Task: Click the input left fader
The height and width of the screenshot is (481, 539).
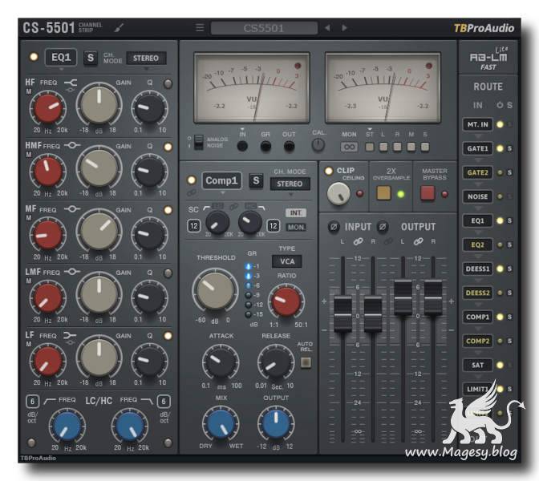Action: (x=342, y=315)
